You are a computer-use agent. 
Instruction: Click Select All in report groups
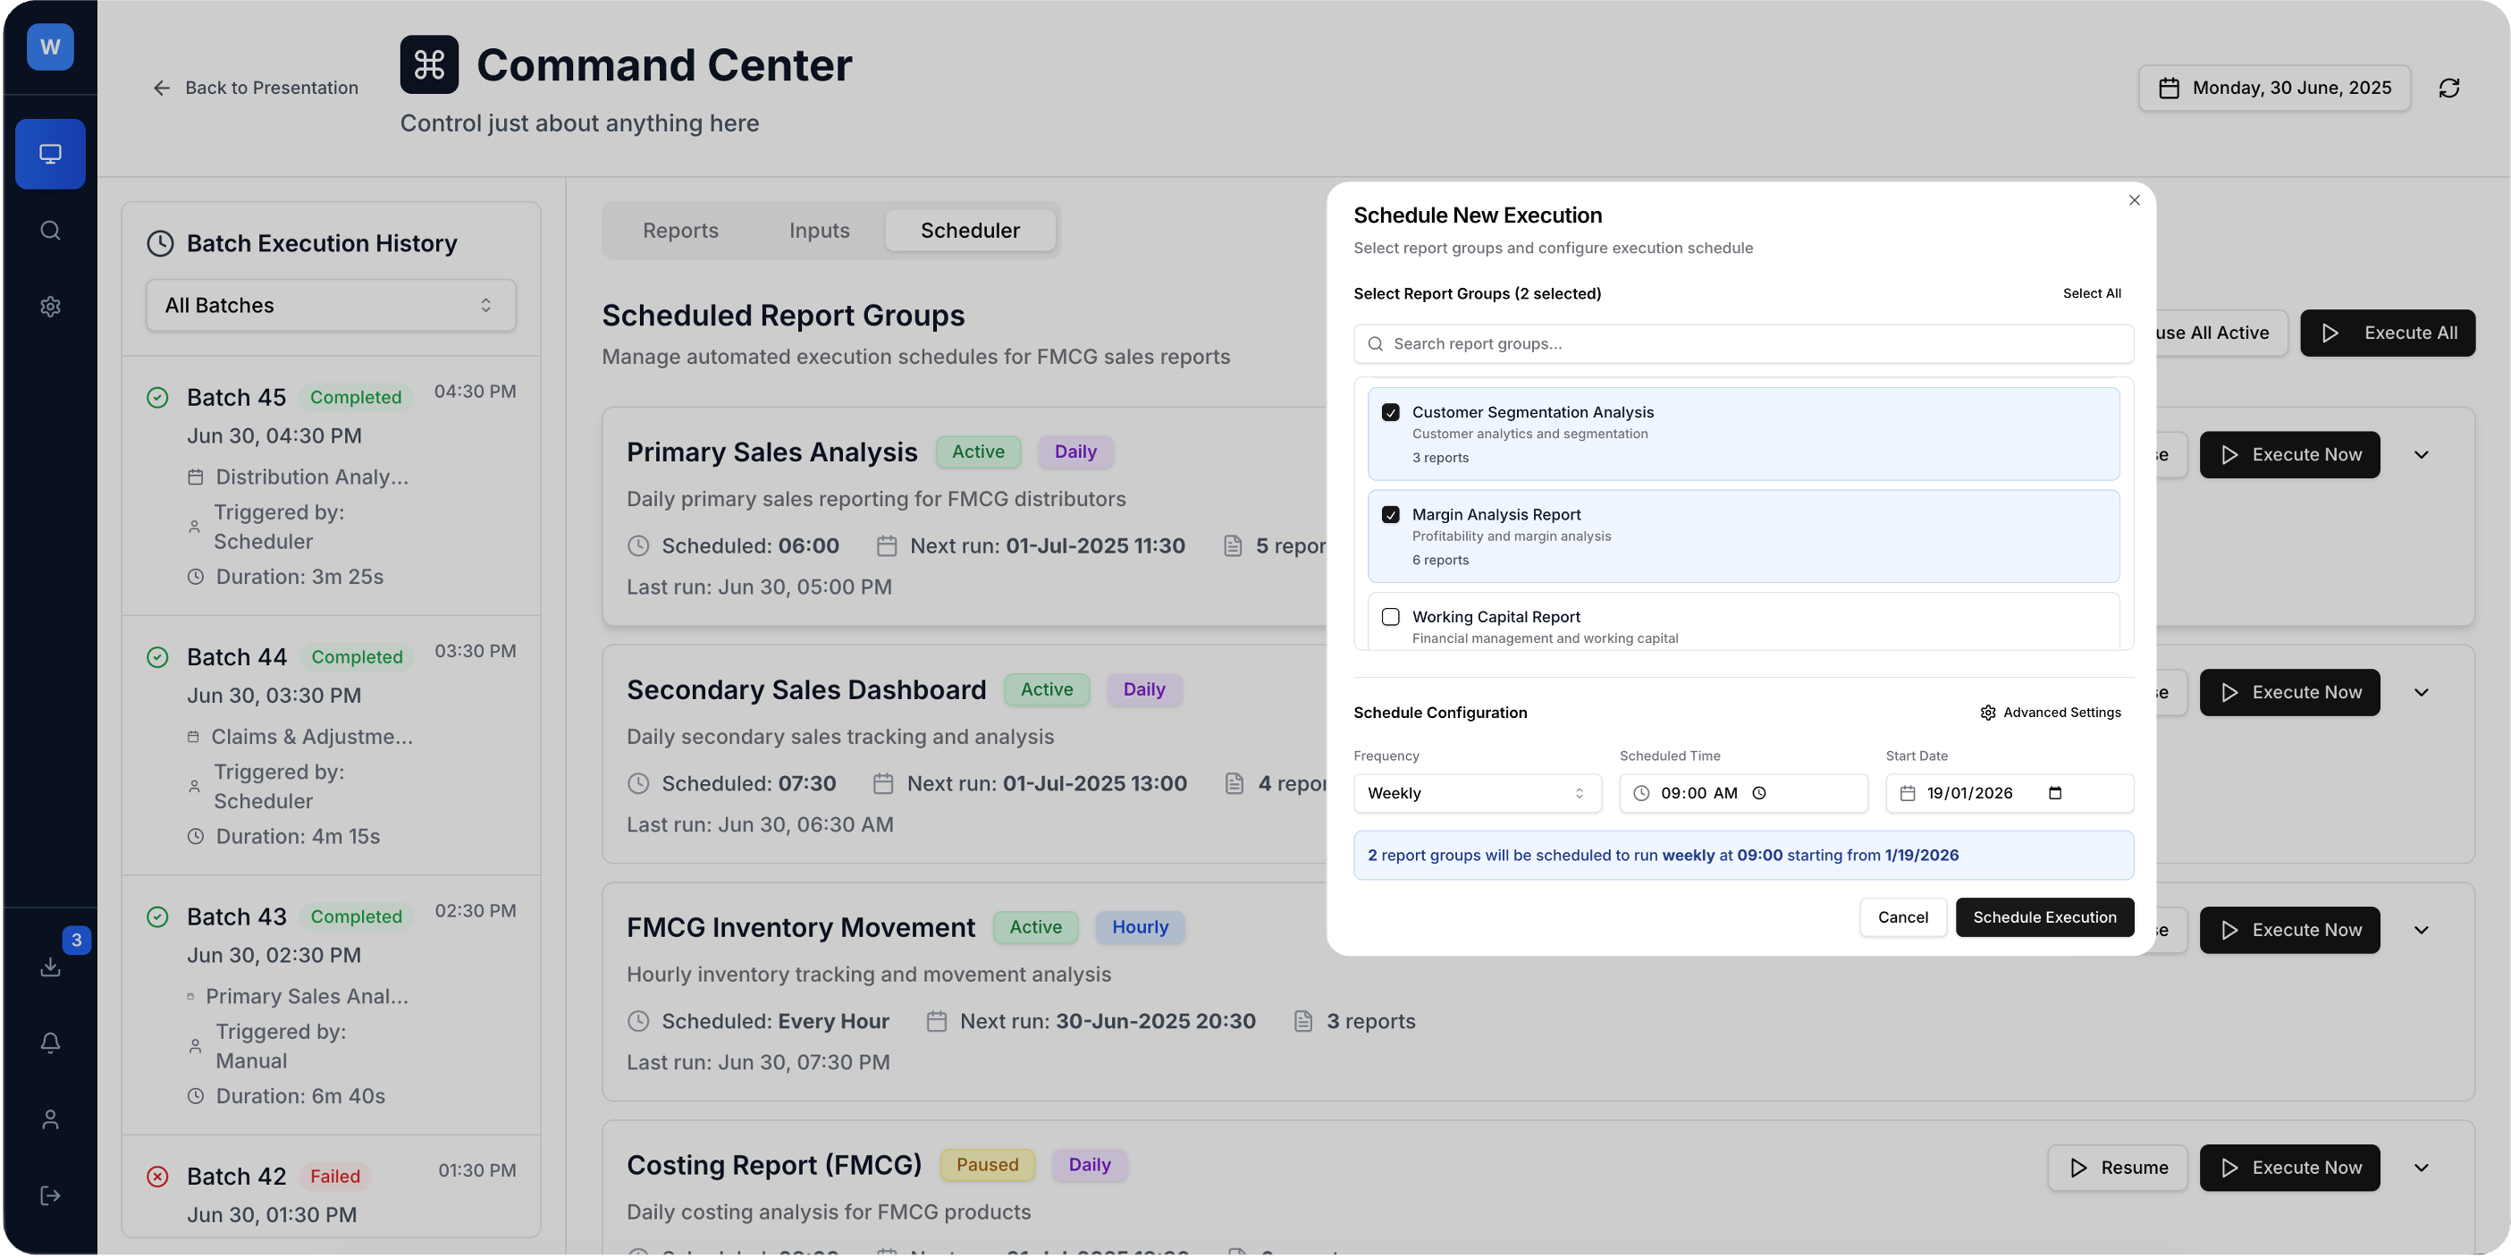2091,293
